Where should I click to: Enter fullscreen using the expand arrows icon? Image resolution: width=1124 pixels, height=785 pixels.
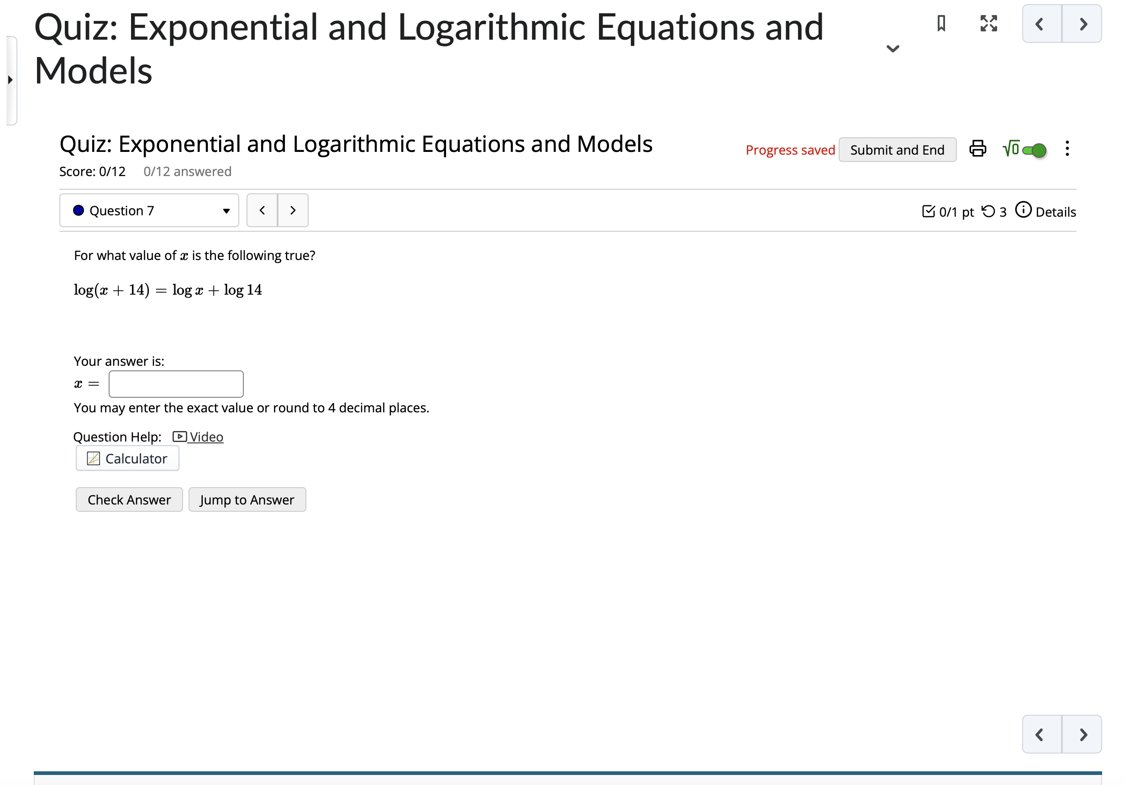coord(988,23)
